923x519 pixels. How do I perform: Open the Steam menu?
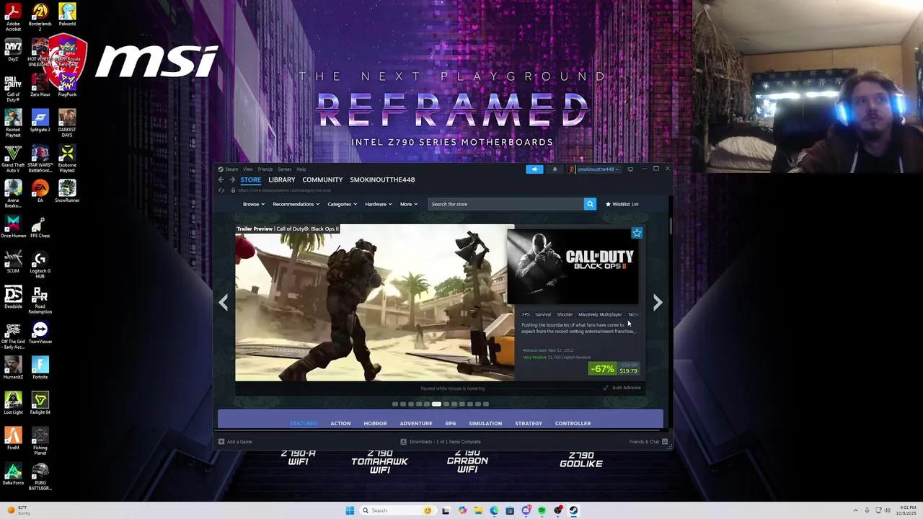[232, 169]
